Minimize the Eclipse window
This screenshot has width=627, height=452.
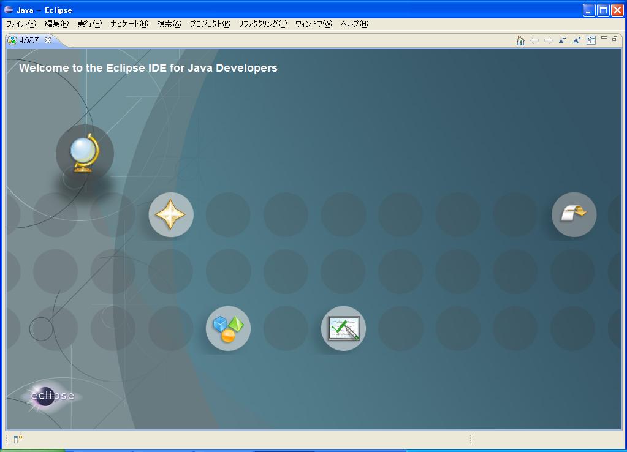pos(589,10)
